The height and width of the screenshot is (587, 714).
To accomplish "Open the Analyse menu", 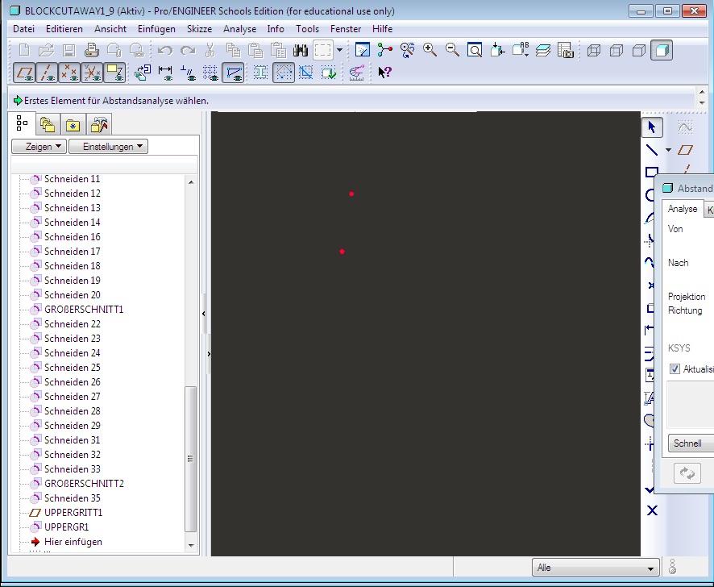I will (x=239, y=29).
